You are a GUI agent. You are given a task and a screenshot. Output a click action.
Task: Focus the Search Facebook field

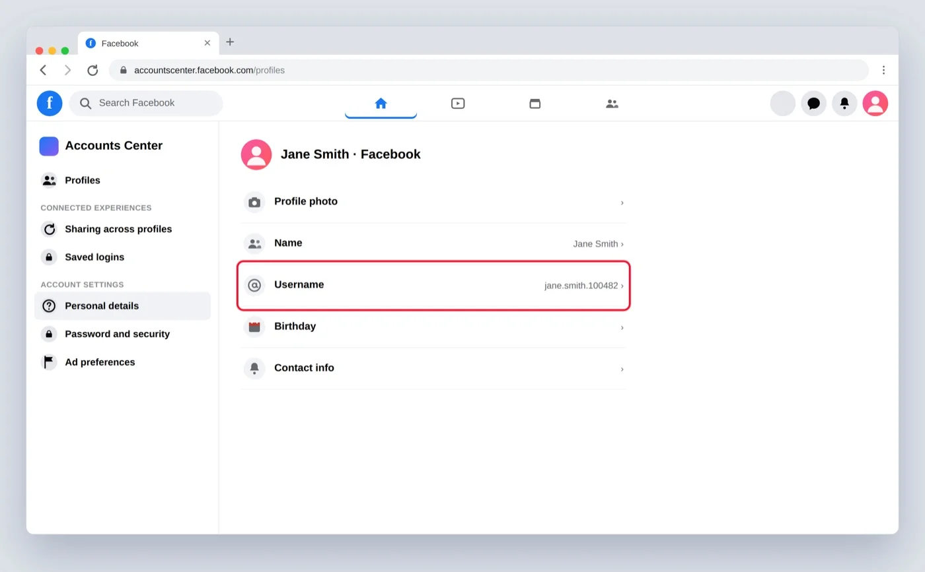click(146, 103)
